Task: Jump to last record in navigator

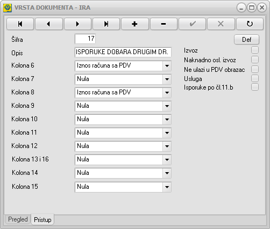Action: click(x=106, y=24)
